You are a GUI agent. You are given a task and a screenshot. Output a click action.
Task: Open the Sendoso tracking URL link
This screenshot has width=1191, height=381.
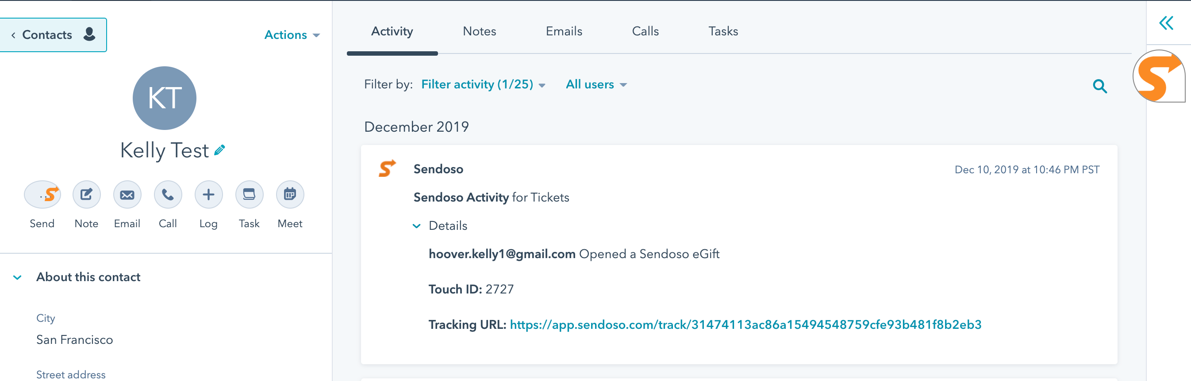point(745,325)
